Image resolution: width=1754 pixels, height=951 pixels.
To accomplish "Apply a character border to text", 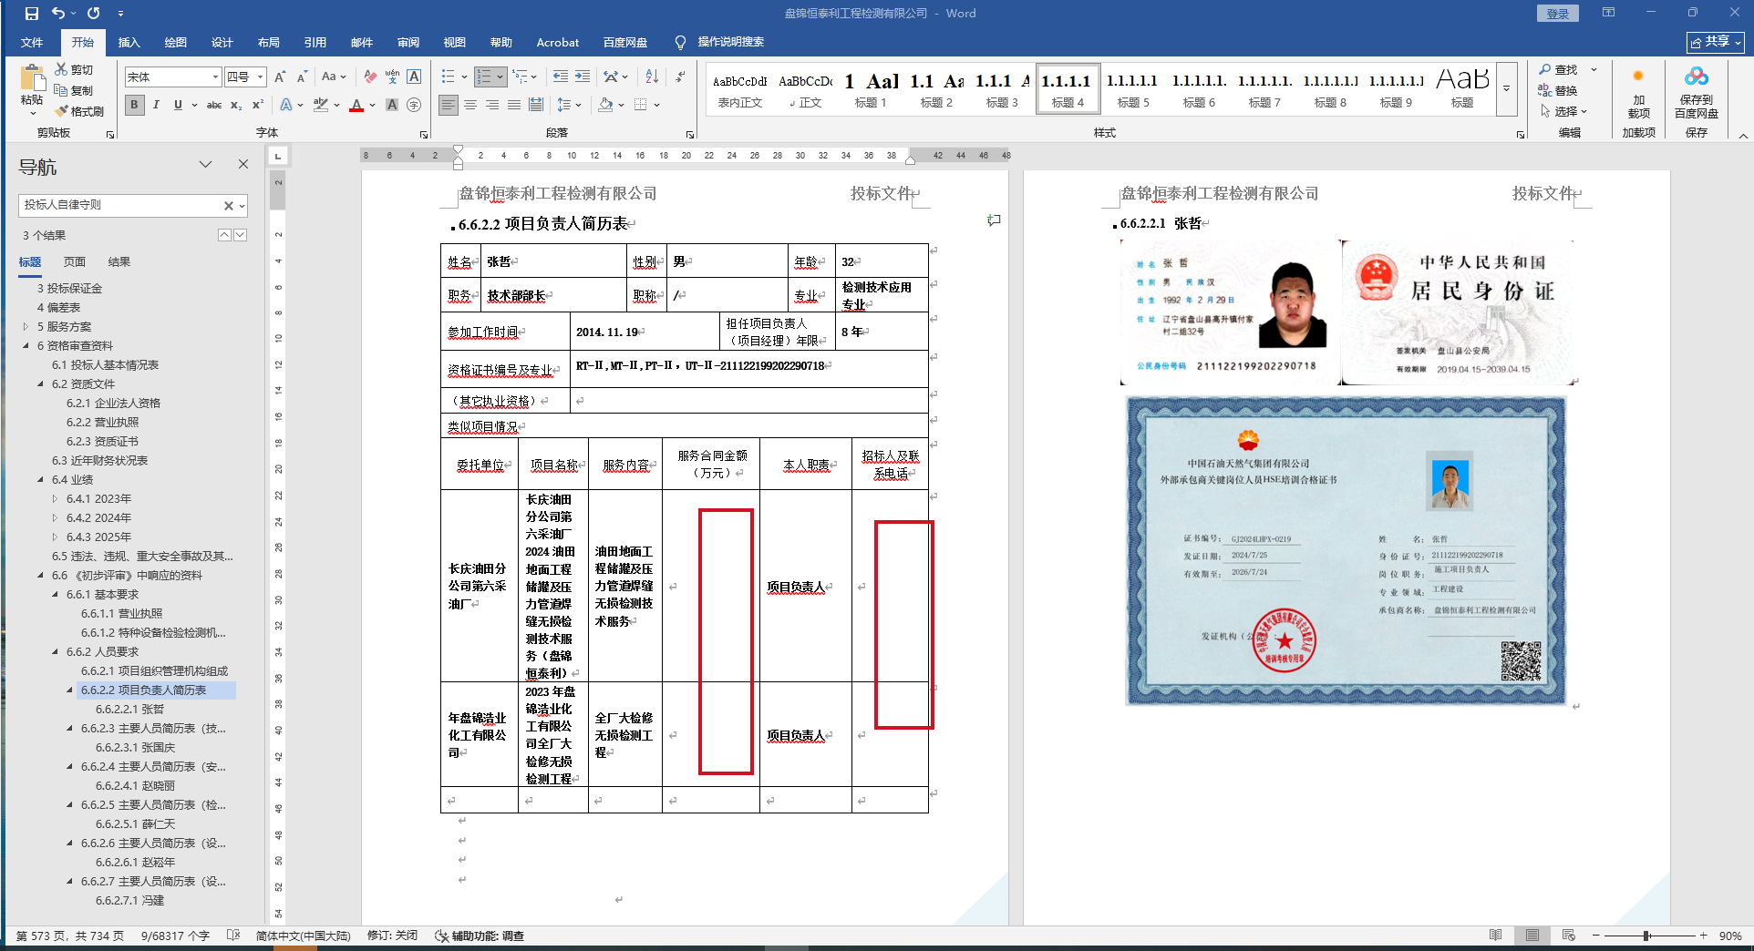I will tap(414, 77).
